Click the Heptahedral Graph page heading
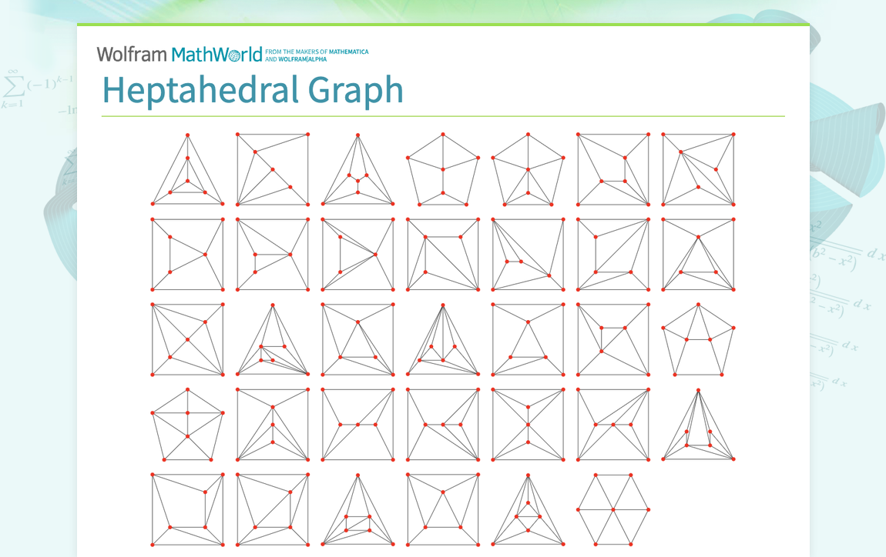 253,90
